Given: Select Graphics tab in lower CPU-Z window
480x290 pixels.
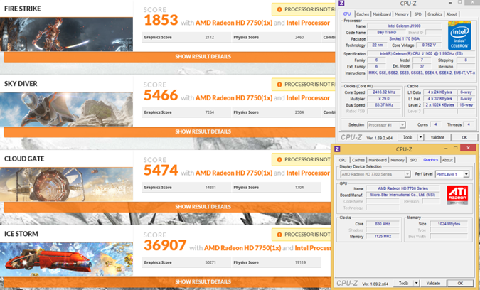Looking at the screenshot, I should click(x=430, y=160).
